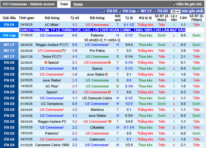Screen dimensions: 206x148
Task: Uncheck the ITA Cup filter checkbox
Action: [120, 12]
